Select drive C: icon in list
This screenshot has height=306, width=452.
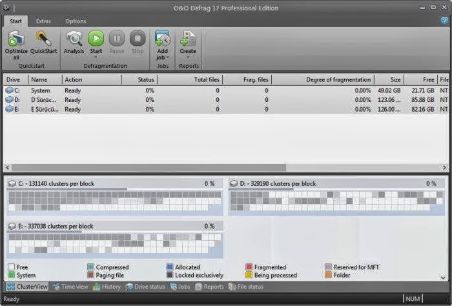[x=10, y=90]
